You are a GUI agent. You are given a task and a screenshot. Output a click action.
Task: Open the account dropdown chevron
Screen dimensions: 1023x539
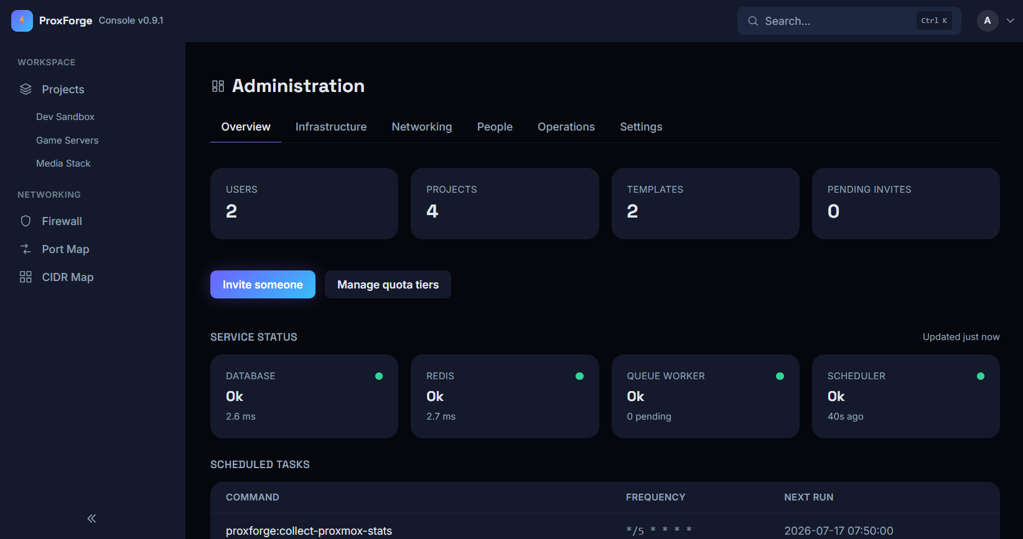tap(1011, 21)
